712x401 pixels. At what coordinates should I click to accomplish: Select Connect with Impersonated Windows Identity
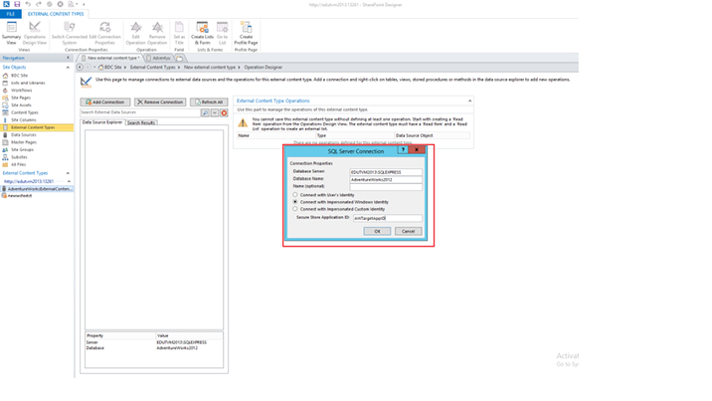click(295, 202)
